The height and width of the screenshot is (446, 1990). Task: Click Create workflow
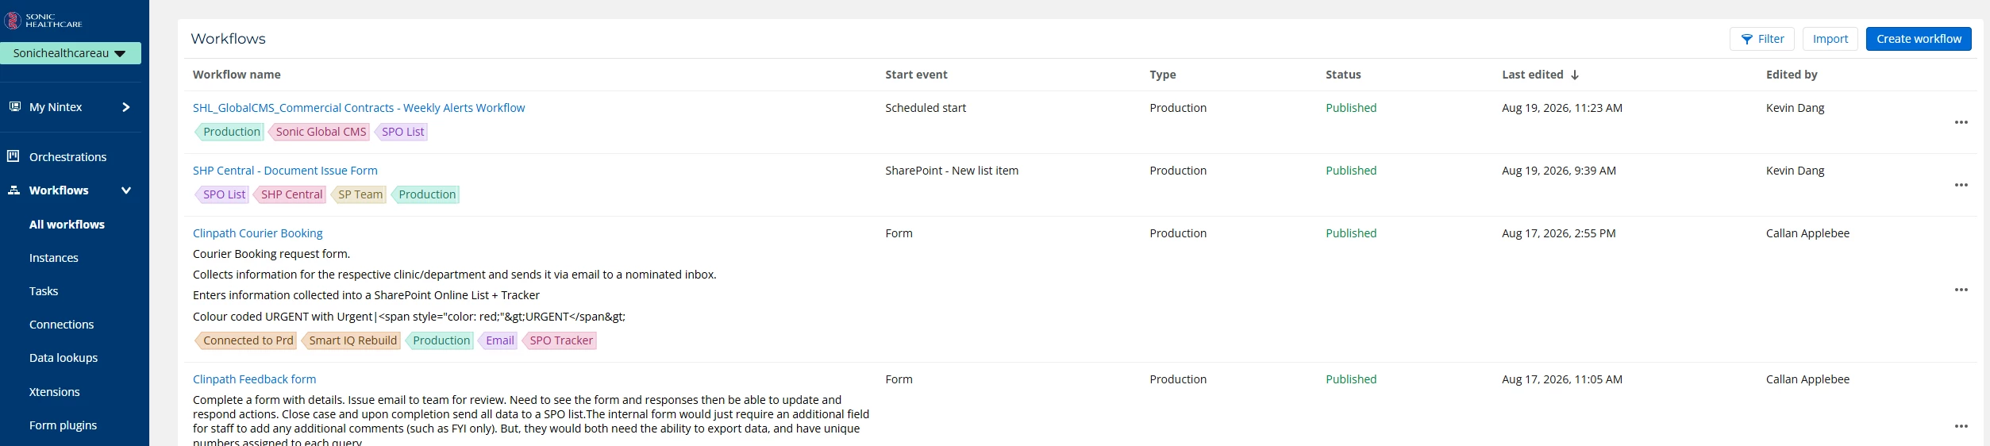[1918, 39]
